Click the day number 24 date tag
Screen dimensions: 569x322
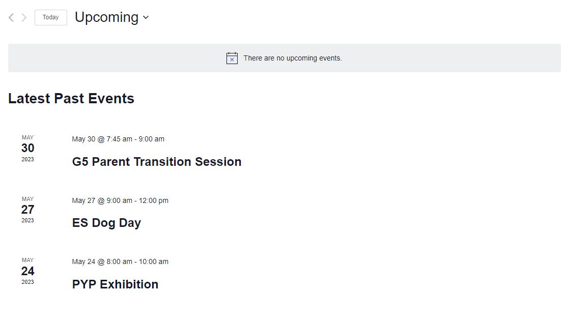coord(27,271)
